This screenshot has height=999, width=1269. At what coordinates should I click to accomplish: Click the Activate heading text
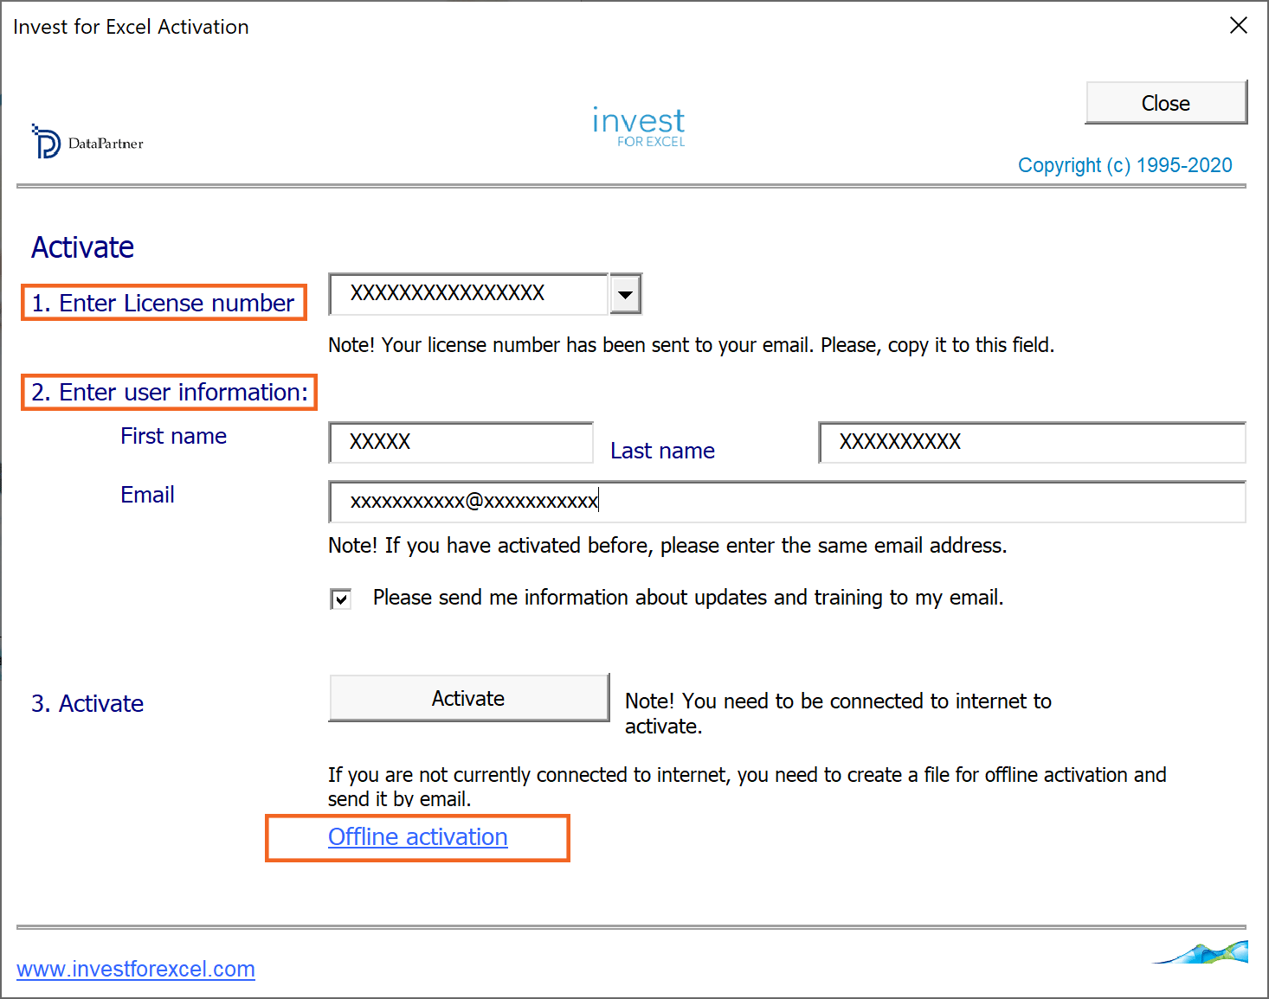click(x=82, y=247)
